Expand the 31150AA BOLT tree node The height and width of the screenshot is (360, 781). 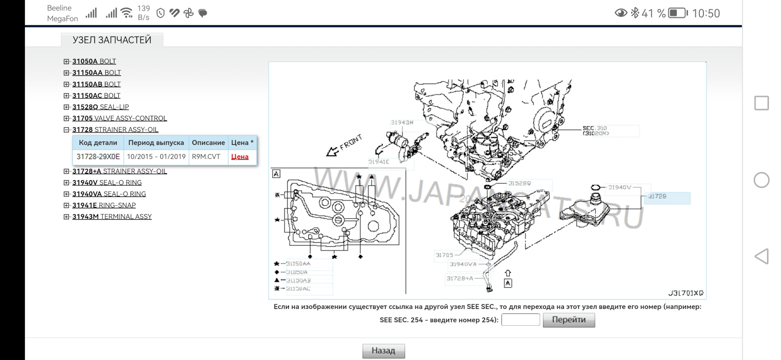(x=66, y=73)
